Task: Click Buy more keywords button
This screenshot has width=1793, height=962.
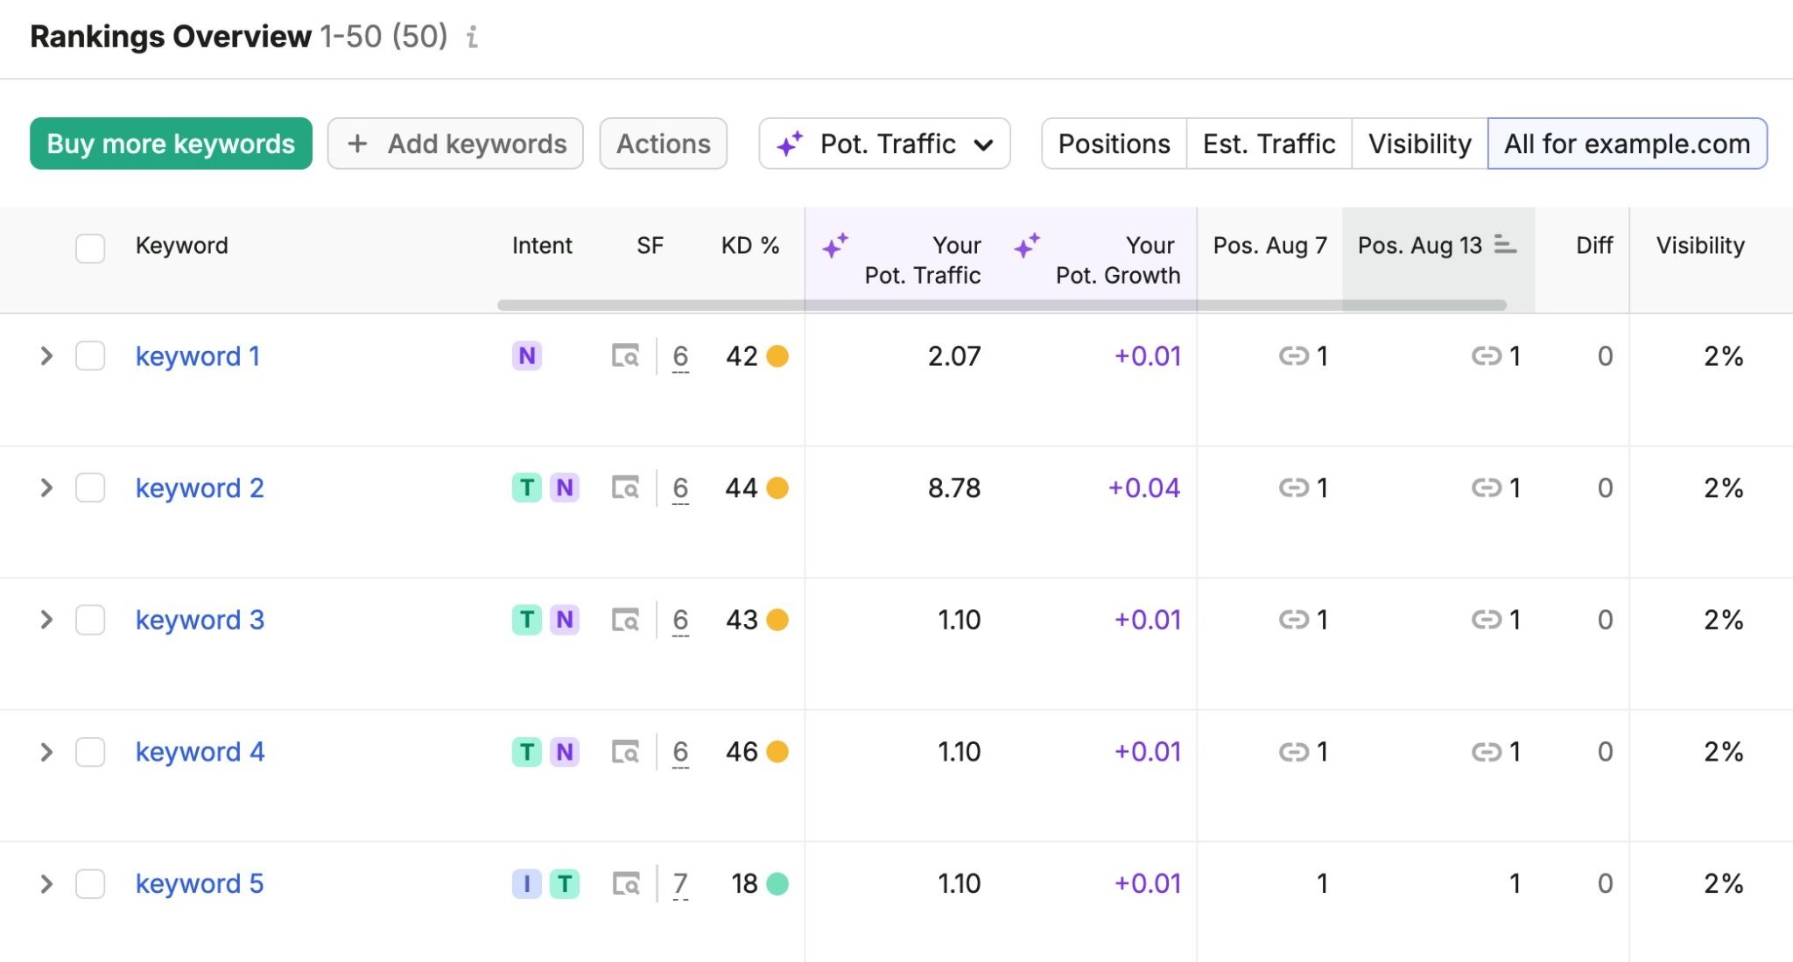Action: (171, 144)
